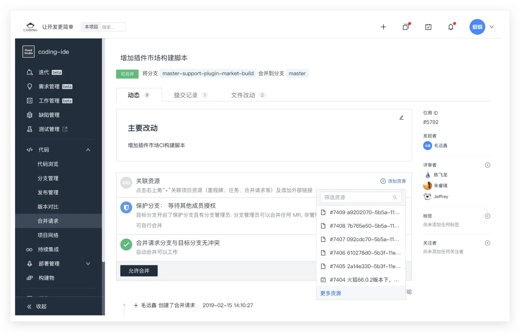Open the notification bell

tap(451, 27)
